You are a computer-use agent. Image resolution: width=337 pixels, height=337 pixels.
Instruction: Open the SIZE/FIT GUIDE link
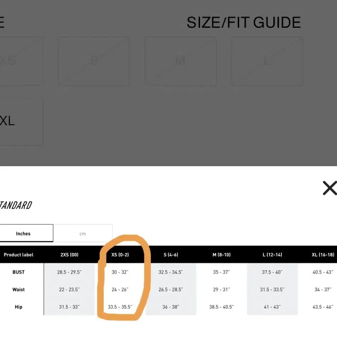[x=244, y=22]
